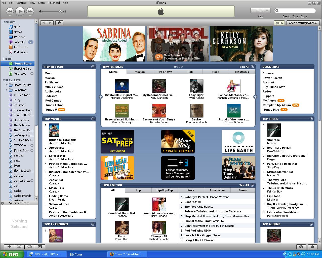Open Top Movies panel arrow button

point(93,119)
